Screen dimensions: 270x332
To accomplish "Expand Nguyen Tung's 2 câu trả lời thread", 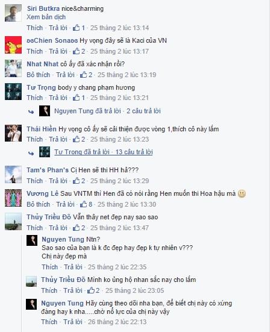I will [143, 111].
